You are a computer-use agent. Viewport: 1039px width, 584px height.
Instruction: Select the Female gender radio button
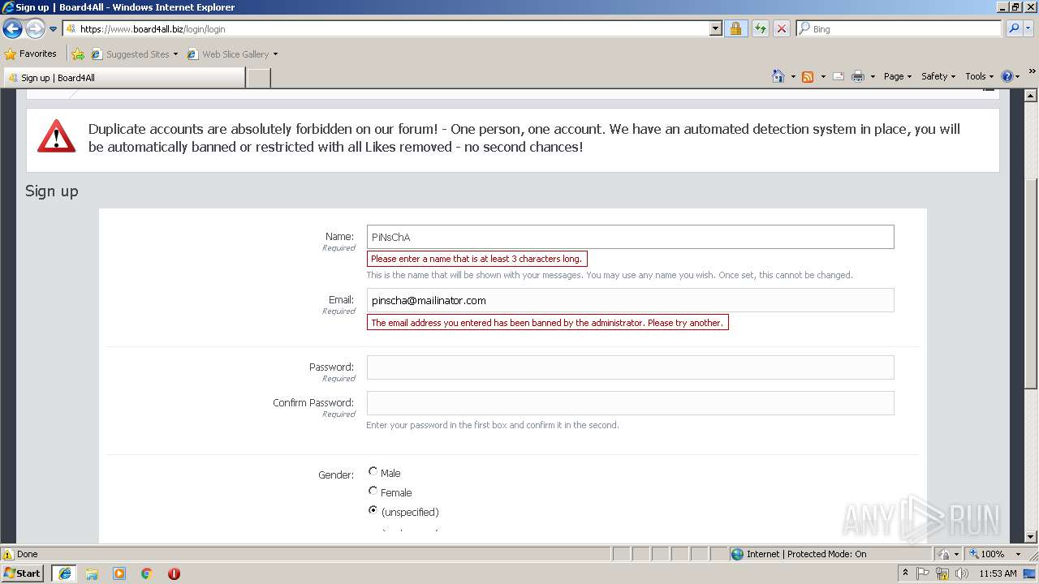(x=373, y=491)
